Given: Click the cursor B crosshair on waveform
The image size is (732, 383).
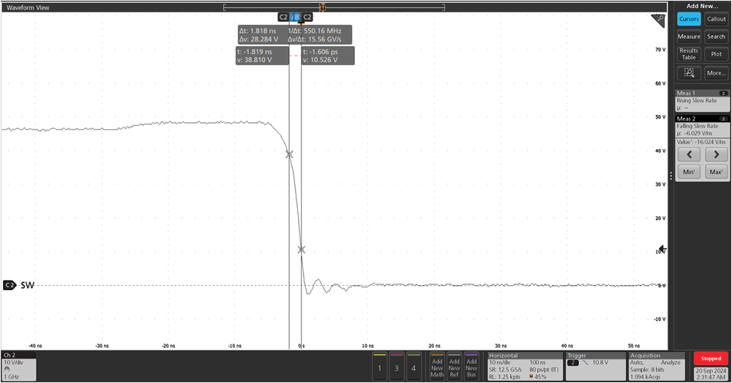Looking at the screenshot, I should coord(301,250).
